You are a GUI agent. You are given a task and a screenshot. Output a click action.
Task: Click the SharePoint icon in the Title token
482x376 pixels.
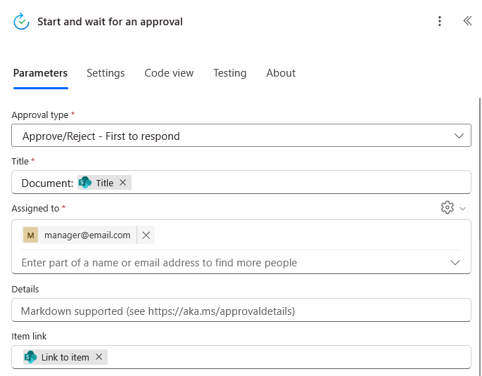[85, 182]
